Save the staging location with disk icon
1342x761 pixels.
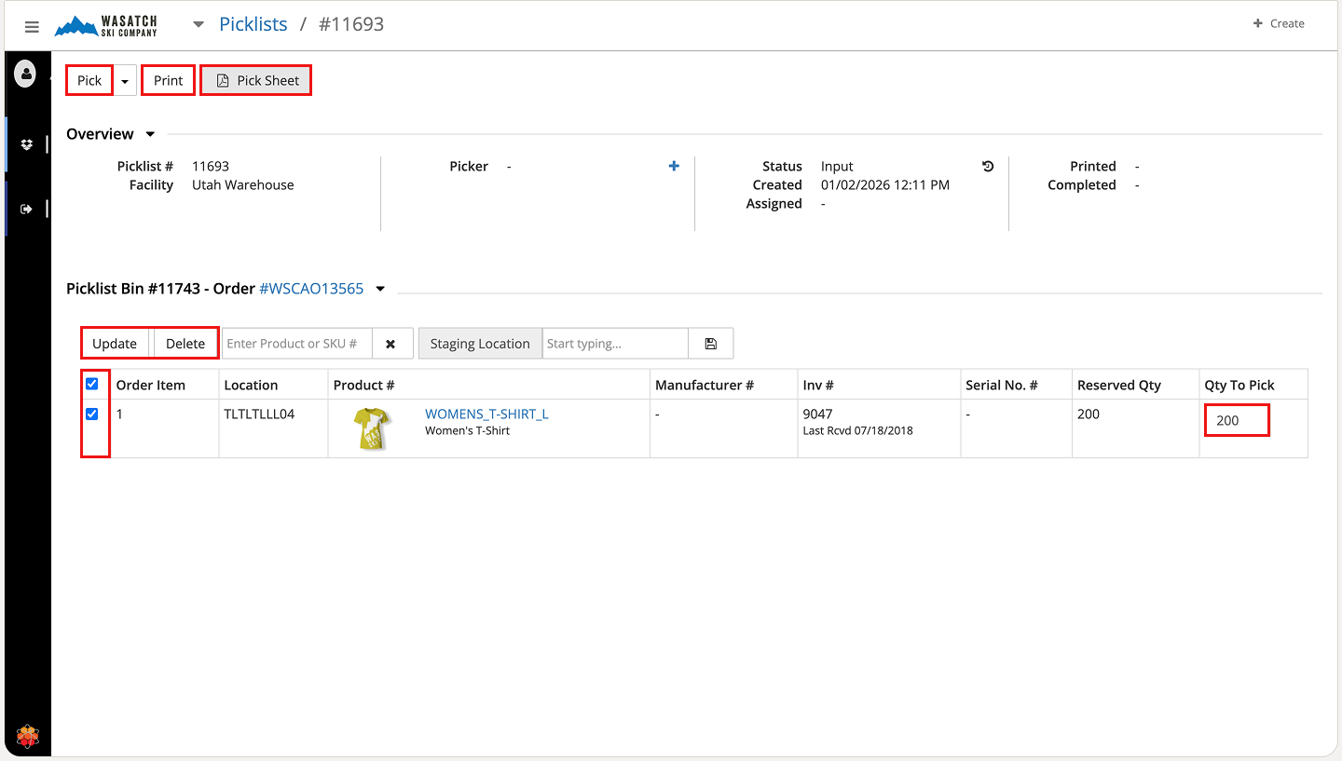point(711,344)
